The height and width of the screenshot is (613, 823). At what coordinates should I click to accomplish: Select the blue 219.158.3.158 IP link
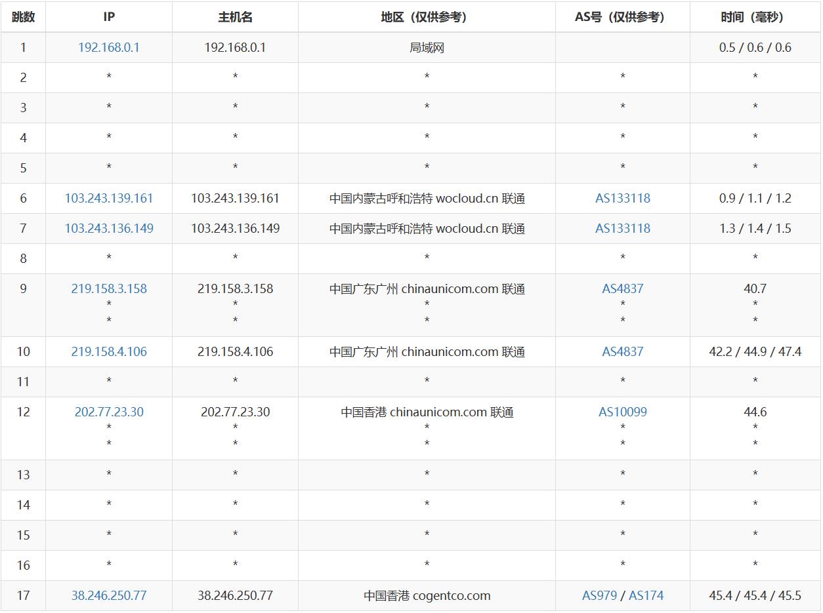point(109,289)
